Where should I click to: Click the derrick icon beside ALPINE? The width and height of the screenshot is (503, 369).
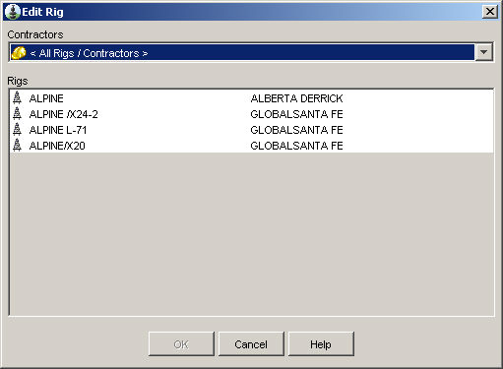pyautogui.click(x=17, y=98)
